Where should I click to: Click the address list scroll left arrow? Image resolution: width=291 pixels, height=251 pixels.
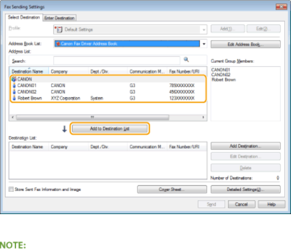[12, 117]
